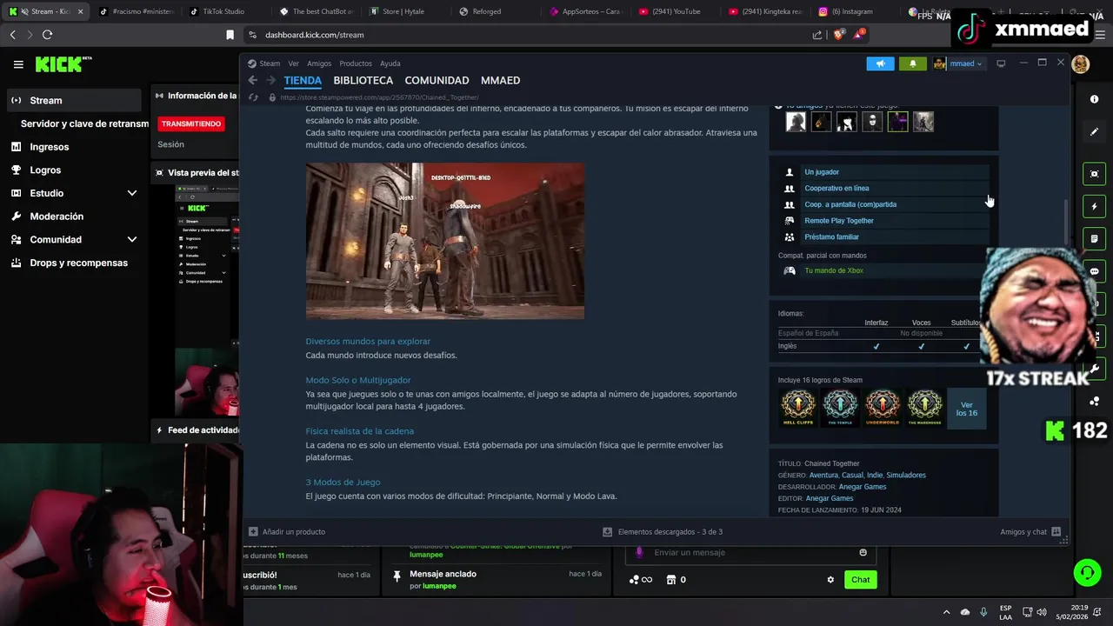Click Añadir un producto in Steam
The height and width of the screenshot is (626, 1113).
[287, 531]
